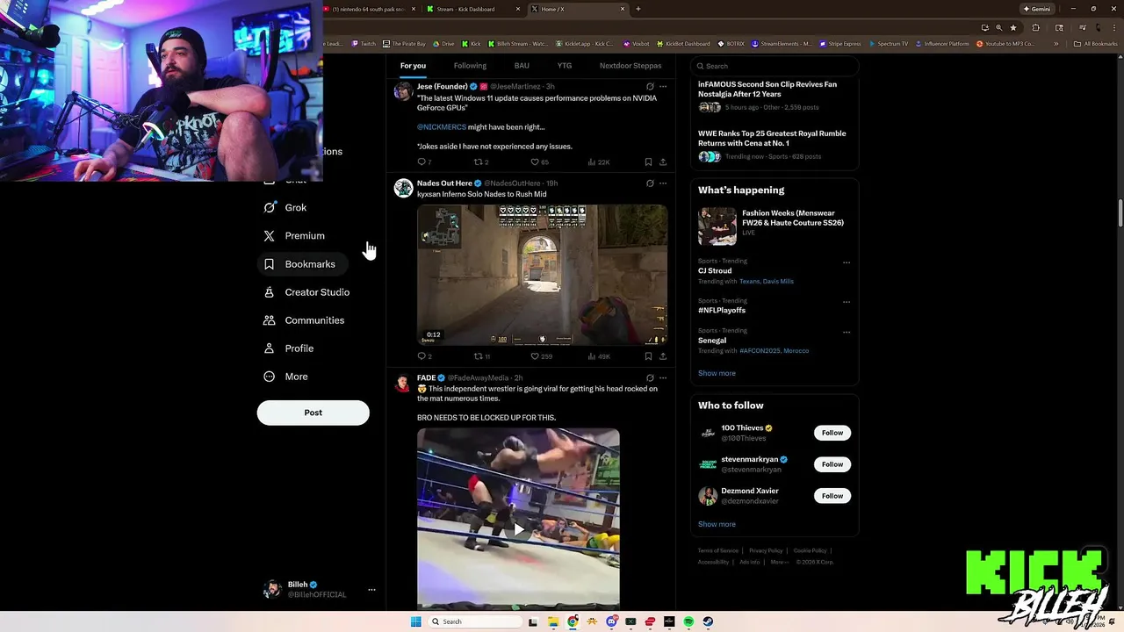Share the Nades Out Here post
The image size is (1124, 632).
click(x=663, y=356)
